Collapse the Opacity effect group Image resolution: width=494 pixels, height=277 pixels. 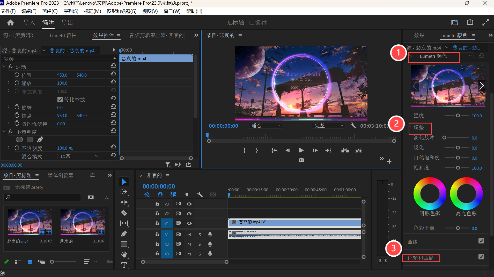tap(4, 132)
